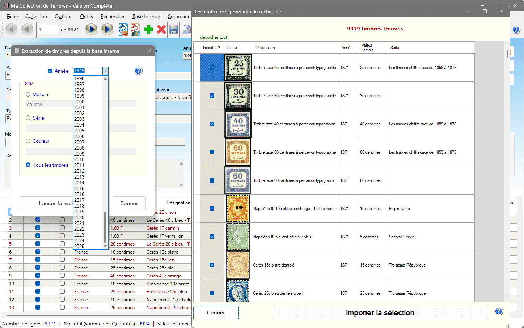The image size is (524, 328).
Task: Open internet stamp search icon with globe
Action: pyautogui.click(x=136, y=29)
